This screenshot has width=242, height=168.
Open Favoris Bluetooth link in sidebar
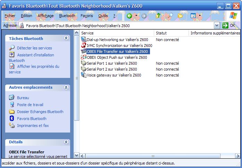[x=32, y=119]
